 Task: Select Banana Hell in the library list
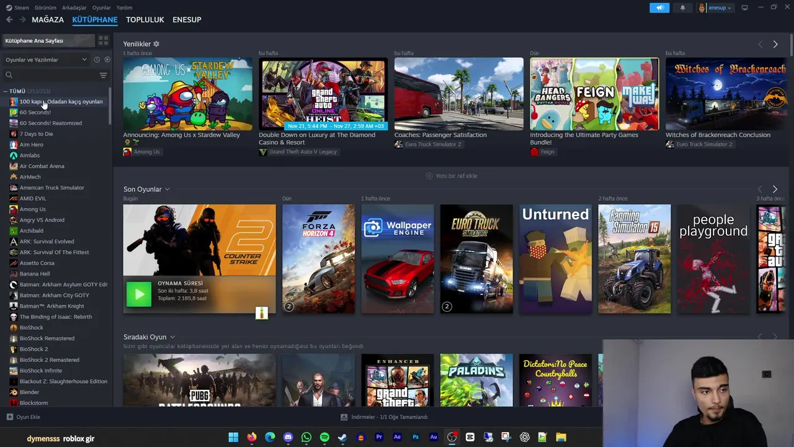(35, 274)
